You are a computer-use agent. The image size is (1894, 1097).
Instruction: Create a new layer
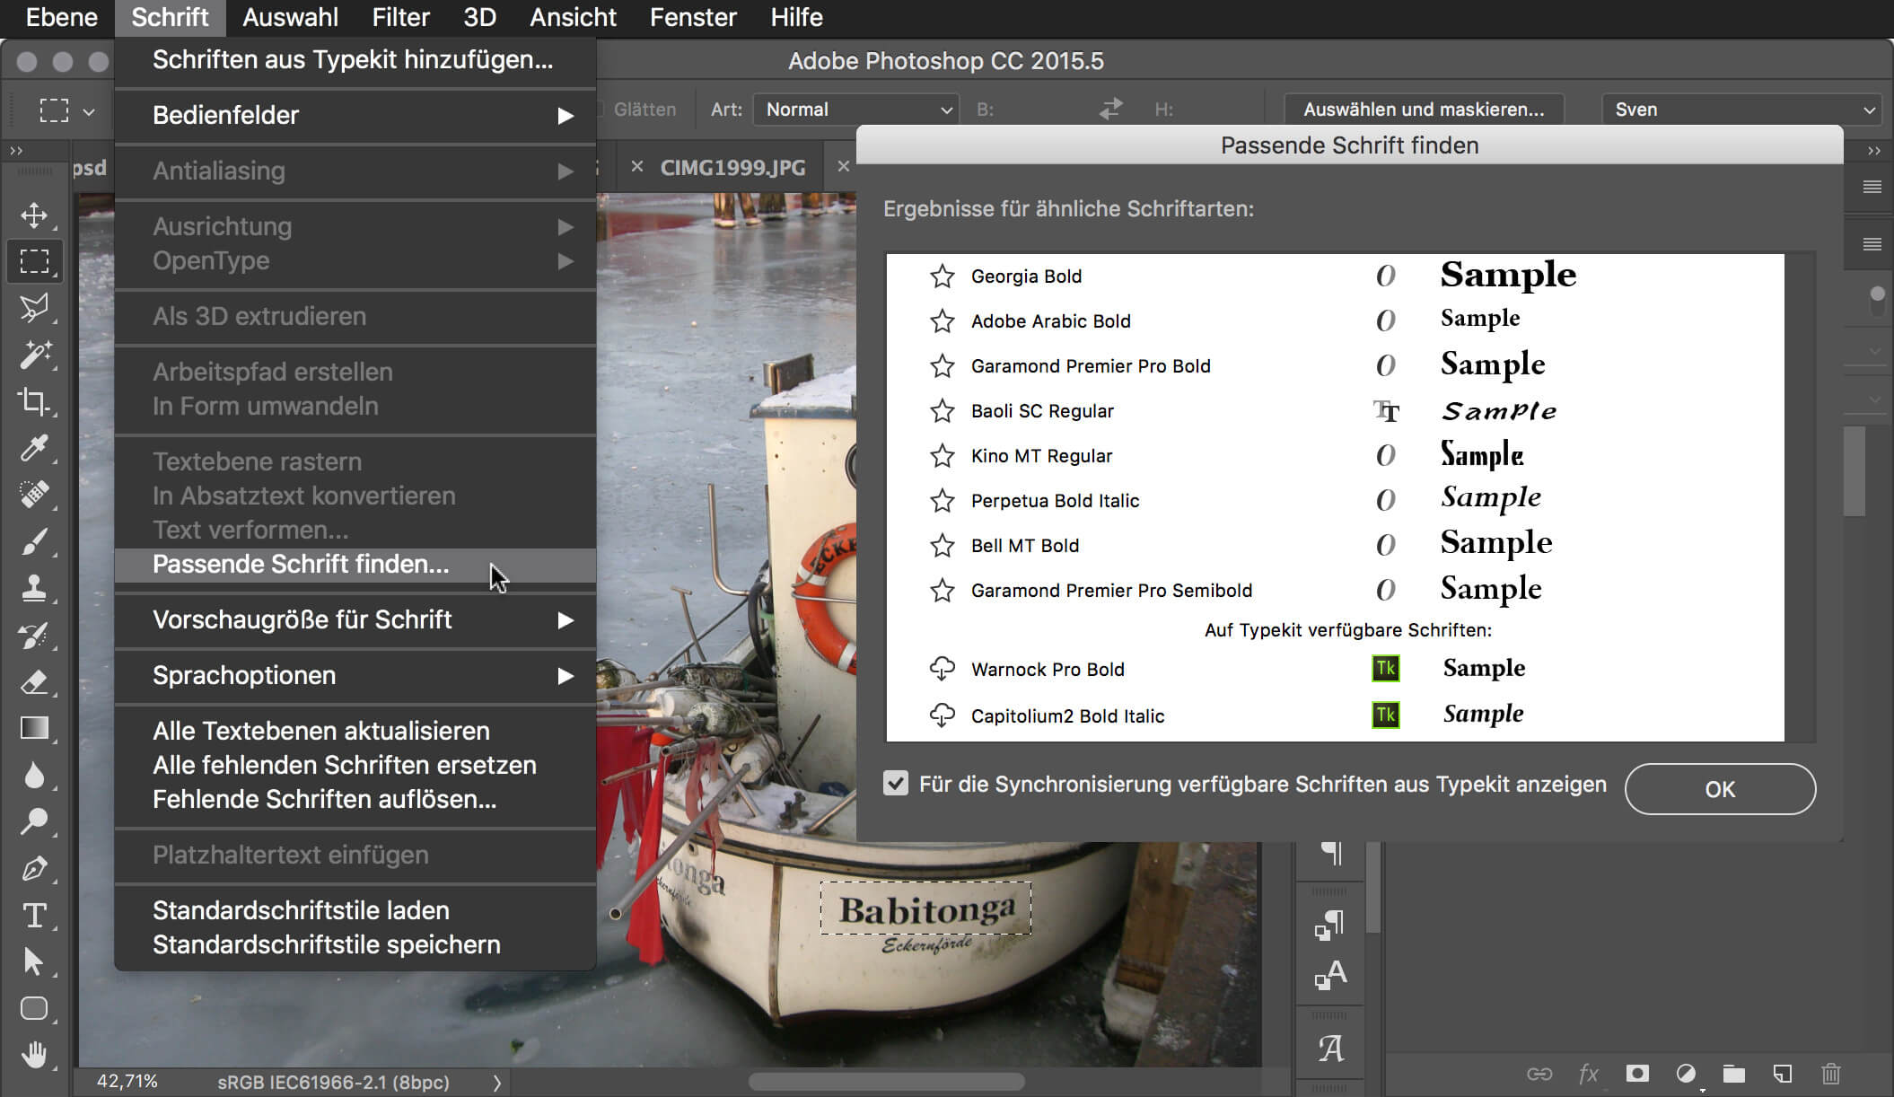[x=1783, y=1074]
